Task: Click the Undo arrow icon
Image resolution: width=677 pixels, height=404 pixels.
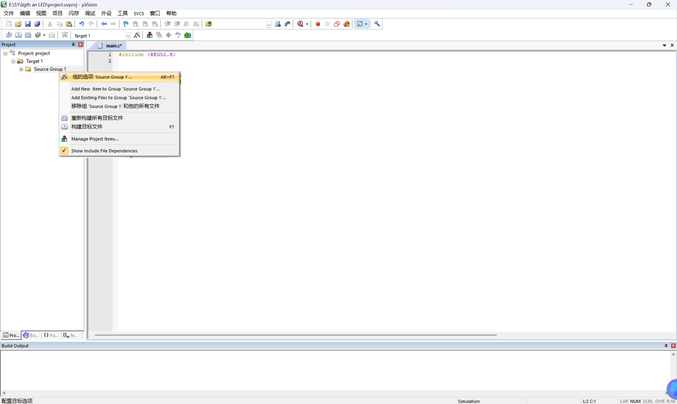Action: click(x=81, y=24)
